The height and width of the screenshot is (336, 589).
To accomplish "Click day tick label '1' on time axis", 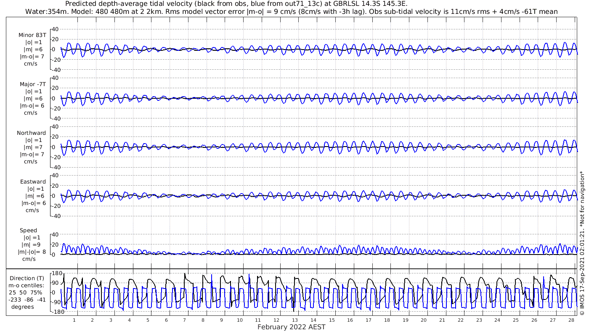I will (74, 320).
